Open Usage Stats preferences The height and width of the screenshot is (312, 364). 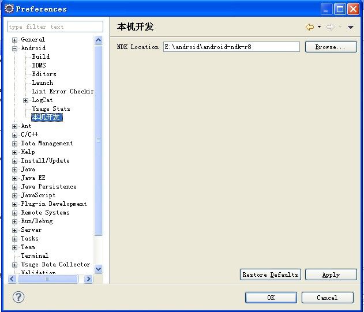tap(51, 108)
